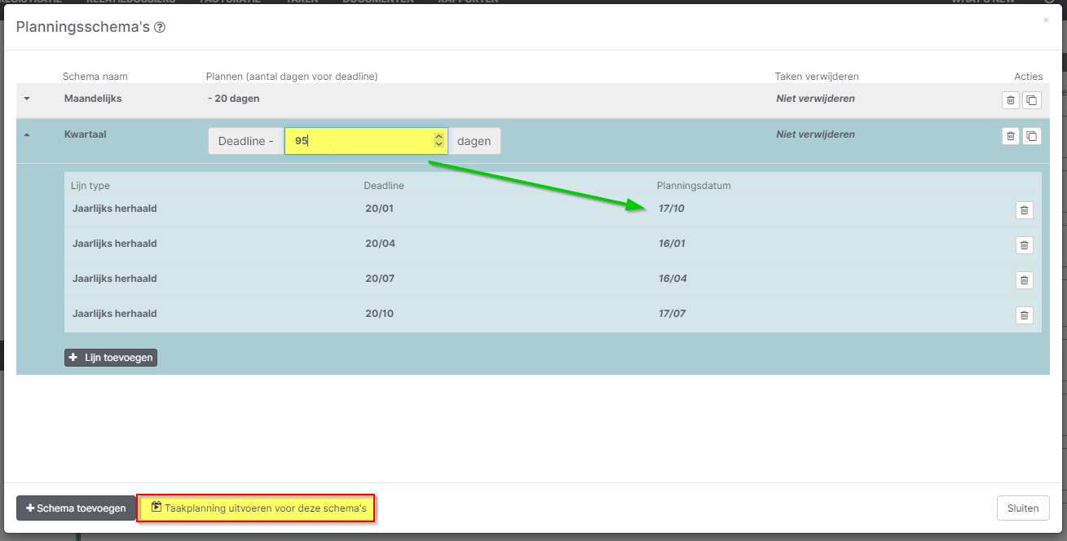Duplicate the Kwartaal schema with copy icon

[x=1032, y=136]
